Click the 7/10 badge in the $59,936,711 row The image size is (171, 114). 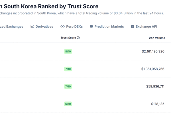coord(68,86)
